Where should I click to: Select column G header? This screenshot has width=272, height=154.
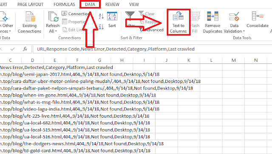99,60
